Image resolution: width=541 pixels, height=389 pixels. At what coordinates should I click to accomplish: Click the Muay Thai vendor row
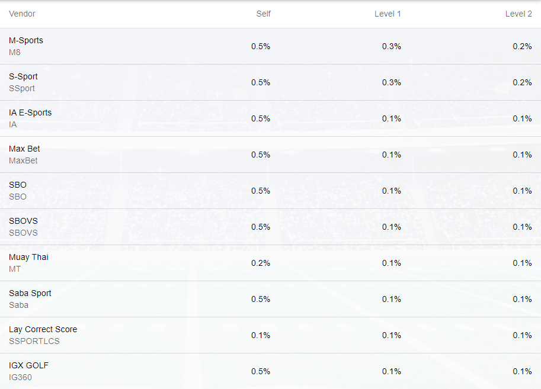point(28,257)
